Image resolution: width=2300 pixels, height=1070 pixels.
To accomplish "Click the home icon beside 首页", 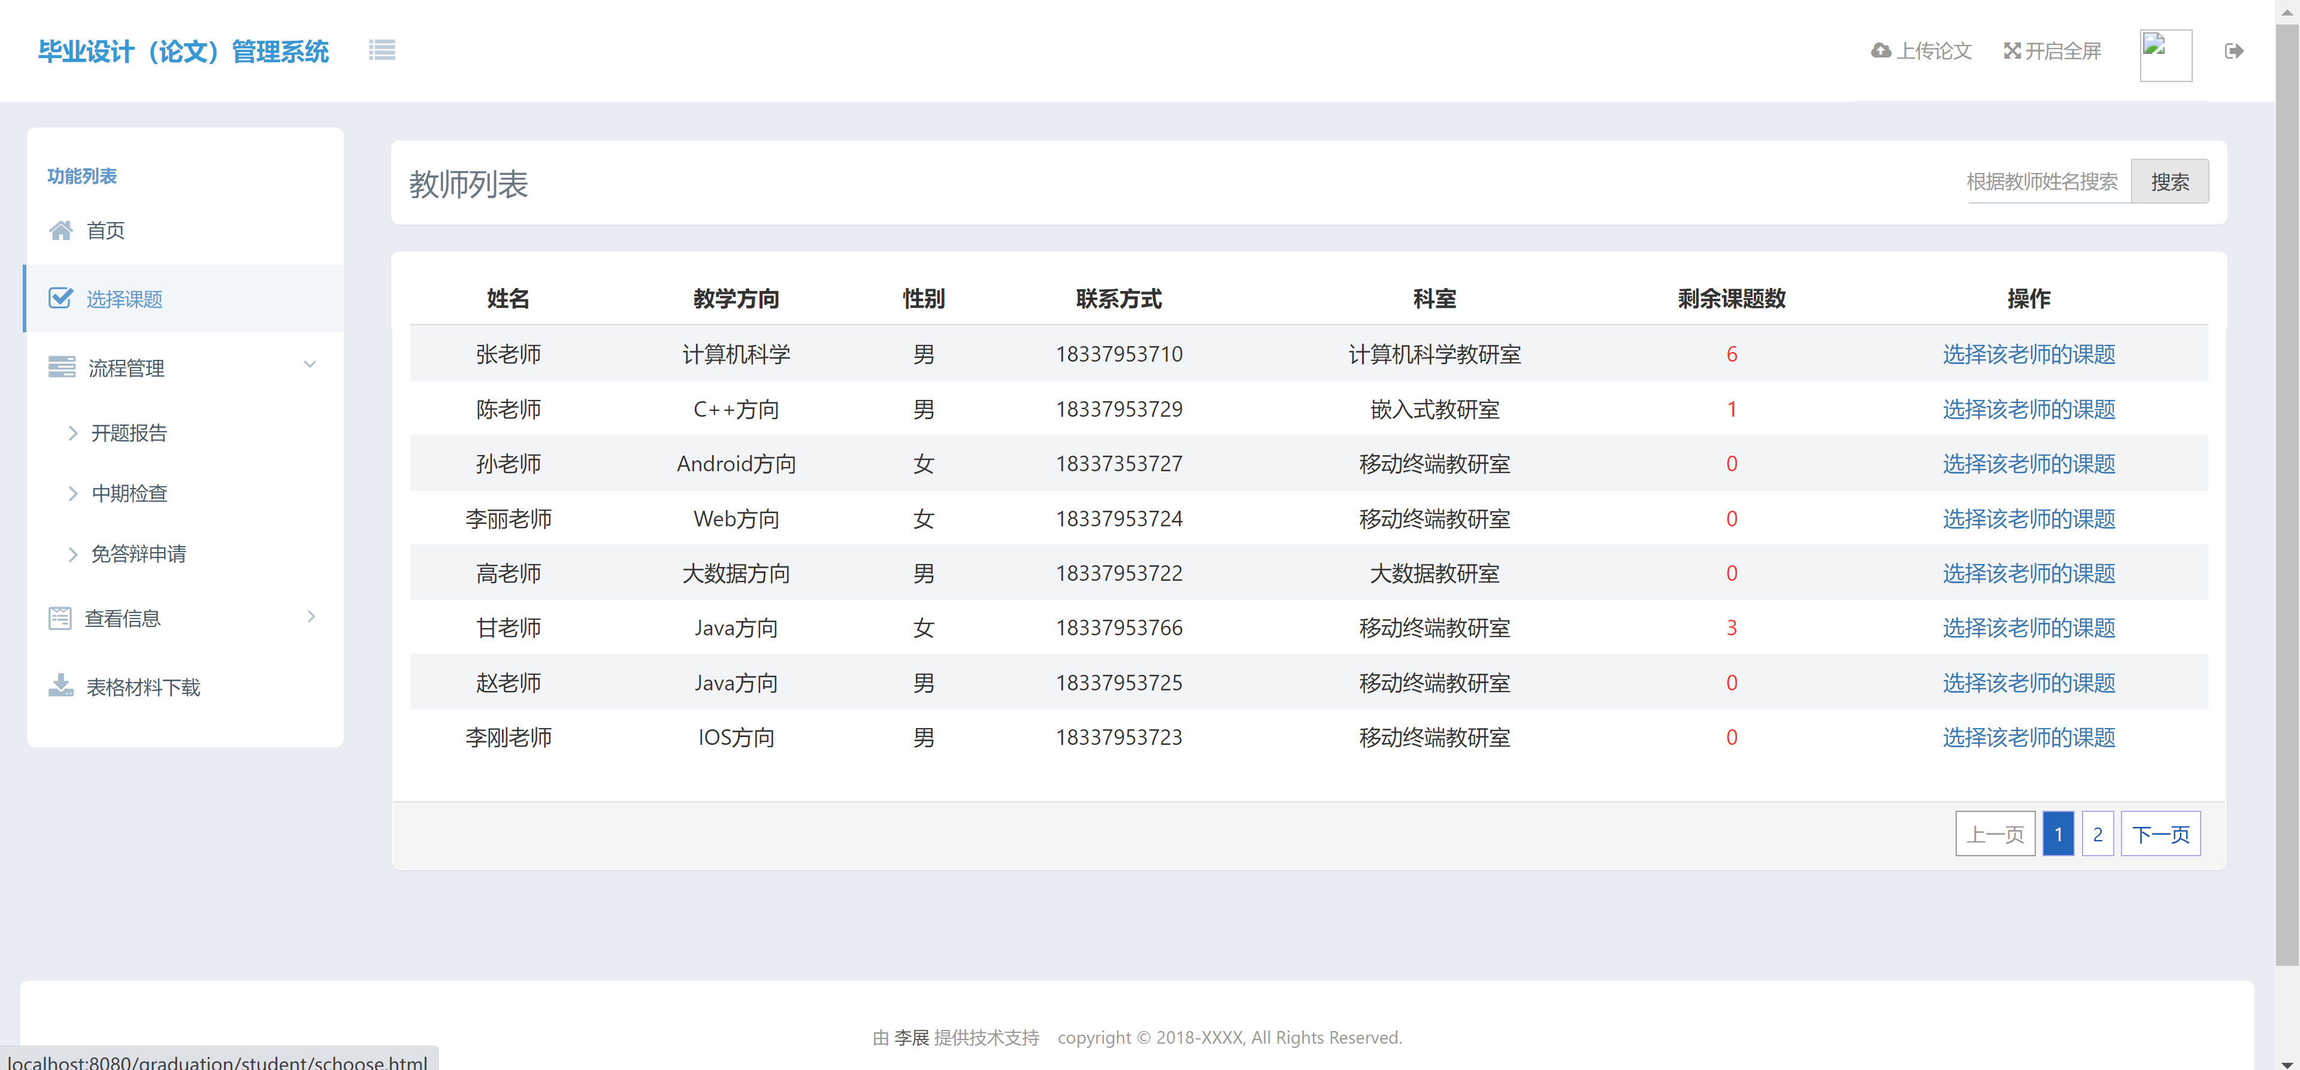I will [x=60, y=231].
